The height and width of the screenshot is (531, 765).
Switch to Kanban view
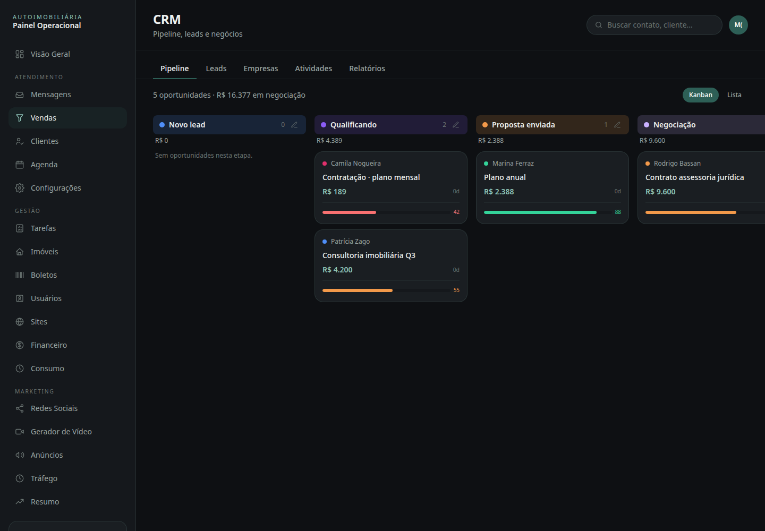pyautogui.click(x=701, y=95)
